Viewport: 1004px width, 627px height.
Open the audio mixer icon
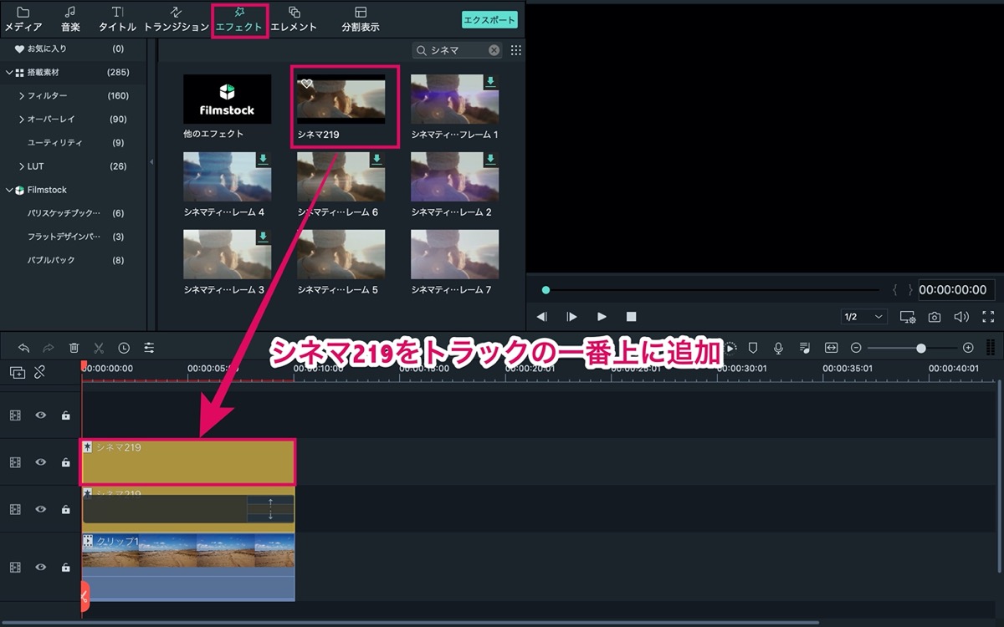(804, 348)
